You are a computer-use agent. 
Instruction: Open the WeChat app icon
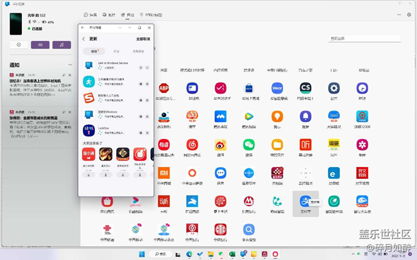[x=249, y=145]
